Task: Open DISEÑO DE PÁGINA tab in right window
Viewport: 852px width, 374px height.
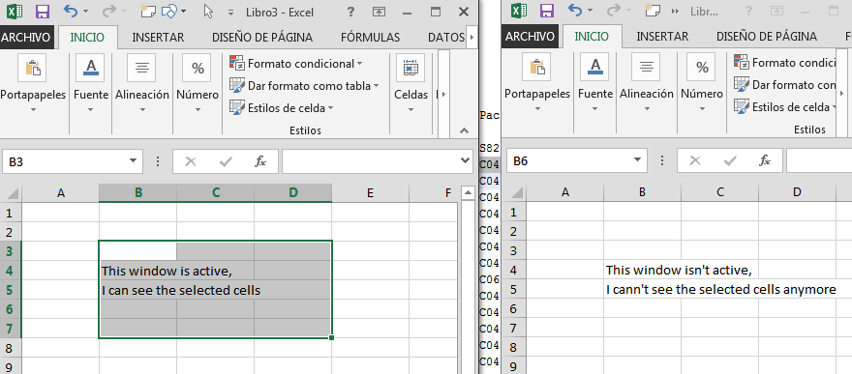Action: pyautogui.click(x=767, y=37)
